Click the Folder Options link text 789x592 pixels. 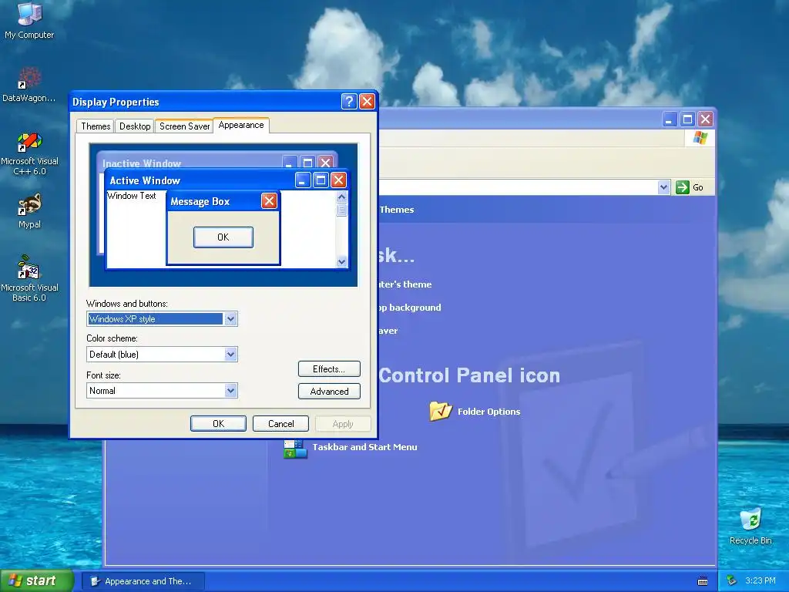pyautogui.click(x=489, y=412)
